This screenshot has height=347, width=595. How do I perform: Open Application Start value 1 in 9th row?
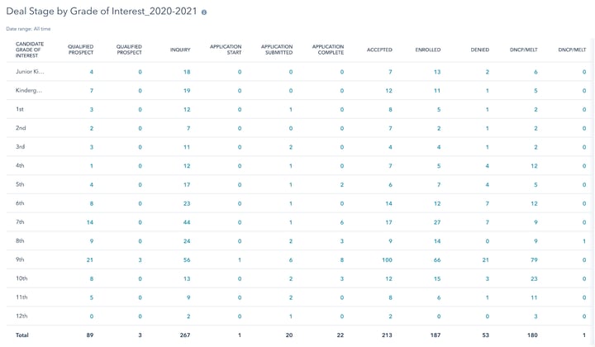pyautogui.click(x=240, y=259)
